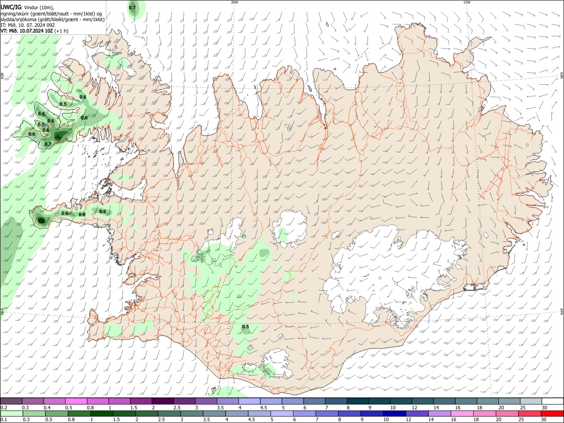Select the 'rigning/skúrir (grænt/blátt/rautt - mm/1klst) og' line
Viewport: 564px width, 423px height.
51,14
